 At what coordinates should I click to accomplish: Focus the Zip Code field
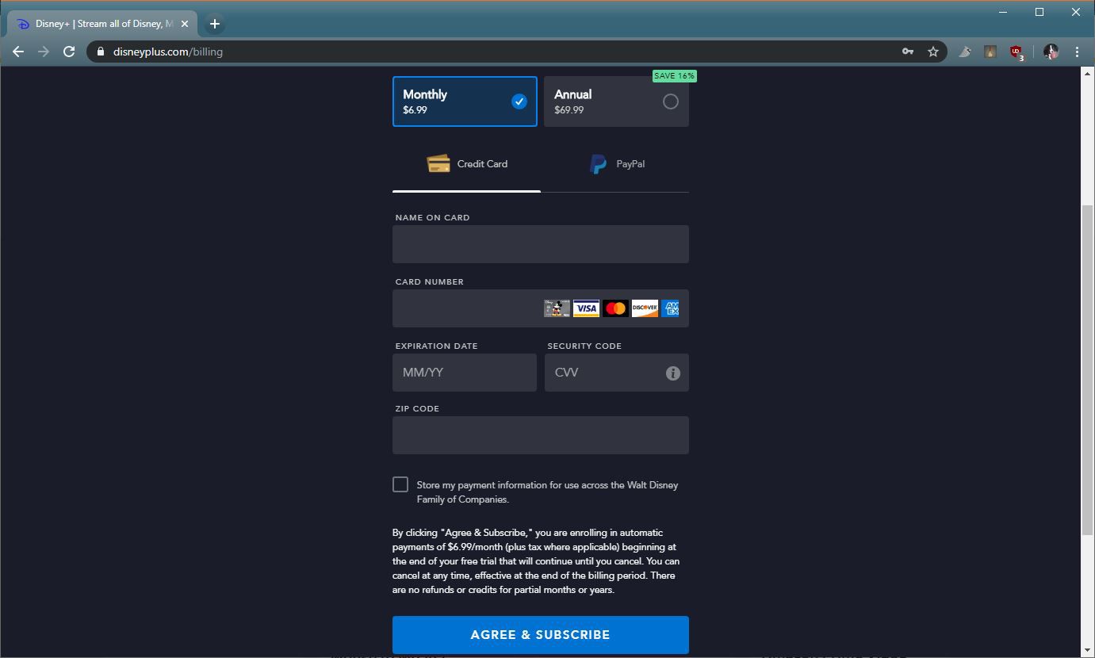541,435
